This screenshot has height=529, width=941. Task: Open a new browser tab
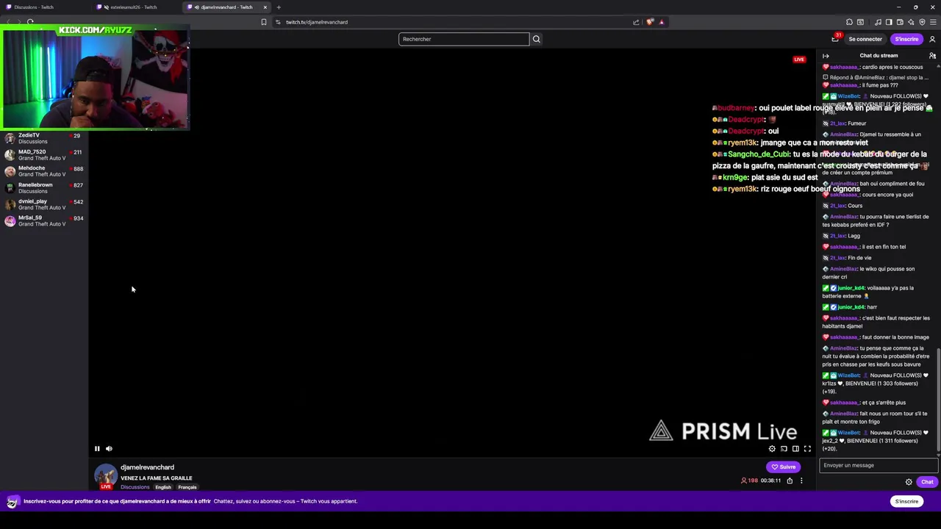point(279,7)
